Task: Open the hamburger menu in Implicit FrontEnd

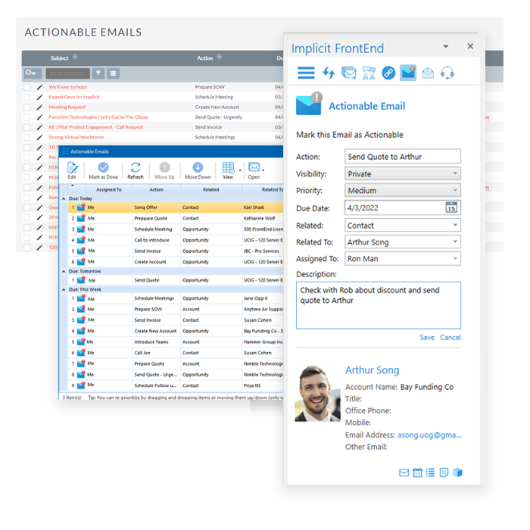Action: coord(305,73)
